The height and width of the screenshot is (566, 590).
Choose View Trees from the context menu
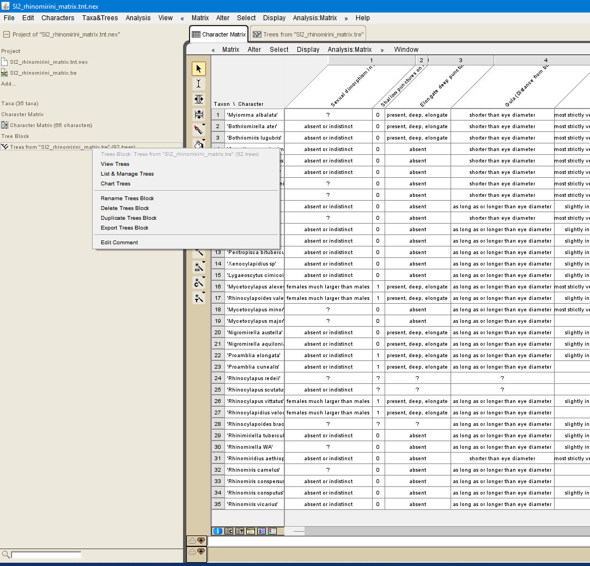click(115, 164)
